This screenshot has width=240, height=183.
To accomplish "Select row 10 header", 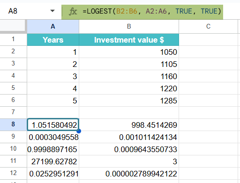I will click(13, 149).
